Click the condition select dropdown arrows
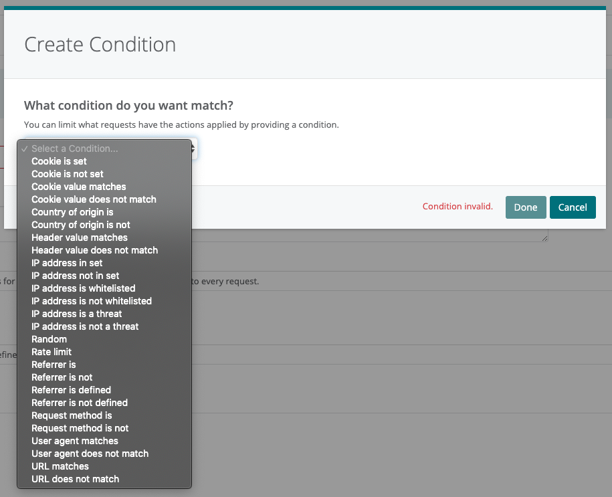The height and width of the screenshot is (497, 612). tap(194, 148)
